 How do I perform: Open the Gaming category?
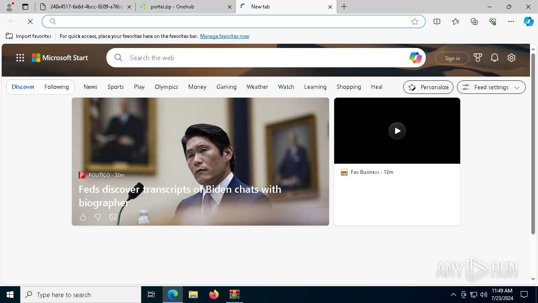click(227, 87)
